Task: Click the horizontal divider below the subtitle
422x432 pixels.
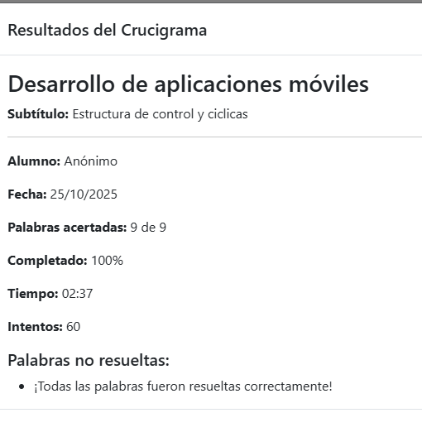Action: click(x=214, y=137)
